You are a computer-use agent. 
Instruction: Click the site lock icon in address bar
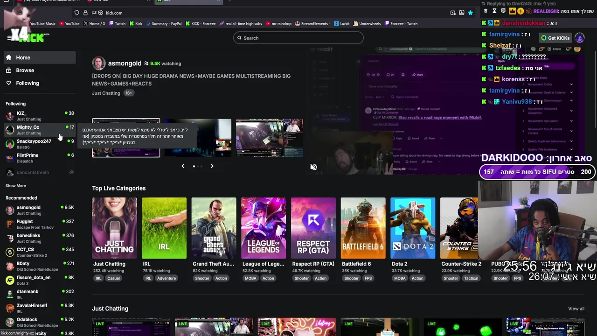tap(85, 13)
